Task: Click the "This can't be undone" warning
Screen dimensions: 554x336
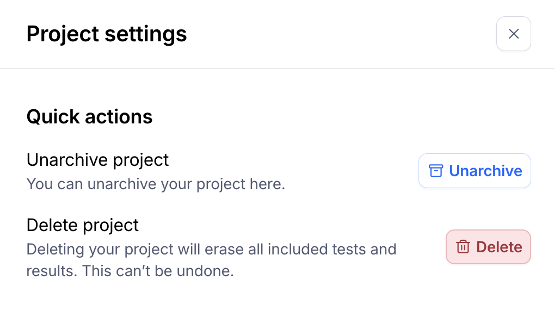Action: pos(158,271)
